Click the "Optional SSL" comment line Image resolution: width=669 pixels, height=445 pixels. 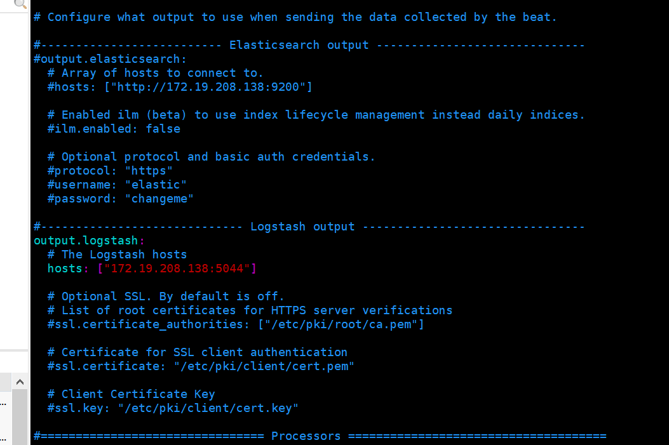(166, 296)
